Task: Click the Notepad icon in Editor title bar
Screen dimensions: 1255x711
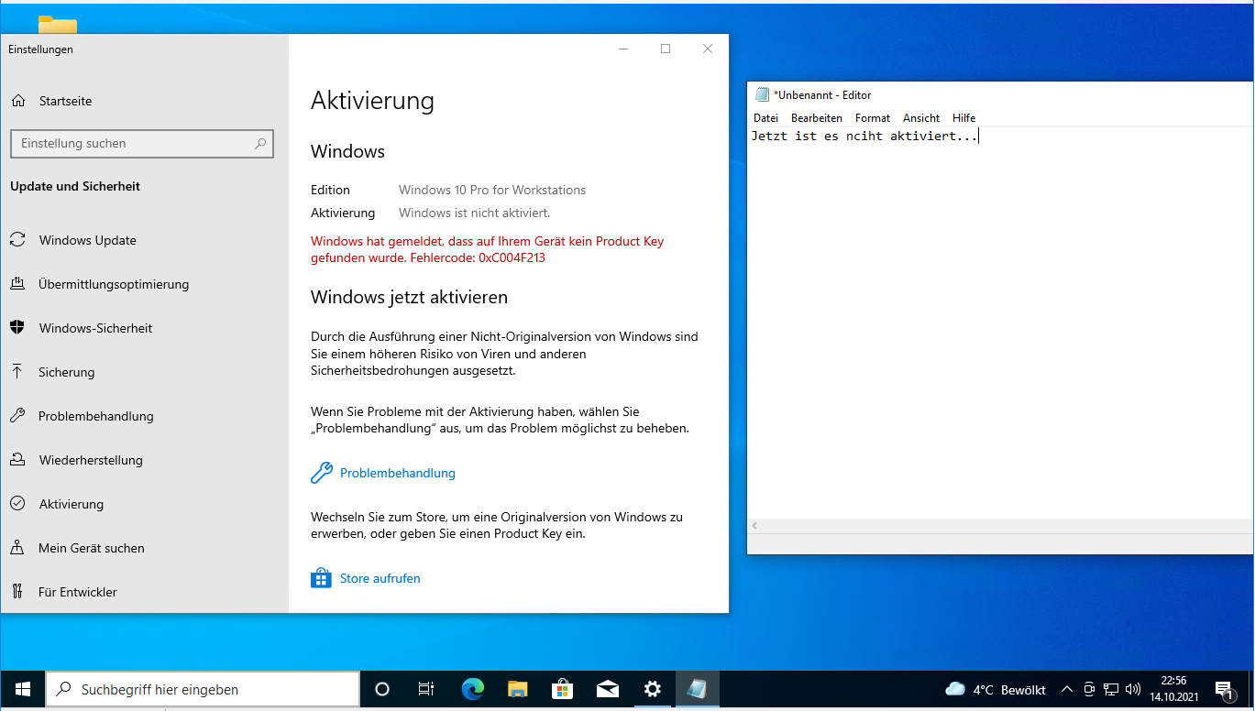Action: click(762, 94)
